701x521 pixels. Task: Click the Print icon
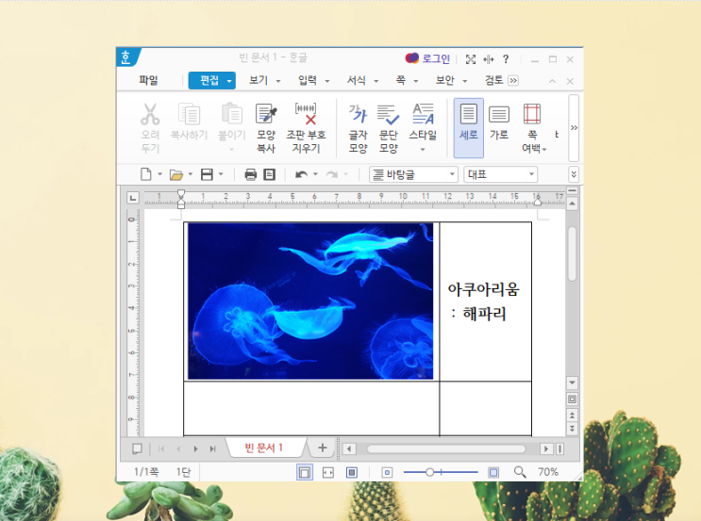(x=250, y=174)
